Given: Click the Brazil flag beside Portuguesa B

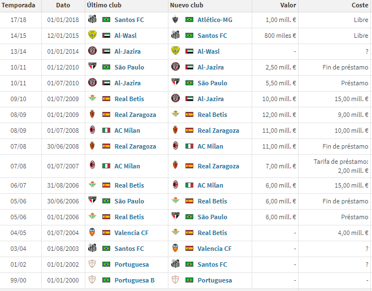Looking at the screenshot, I should pos(106,280).
